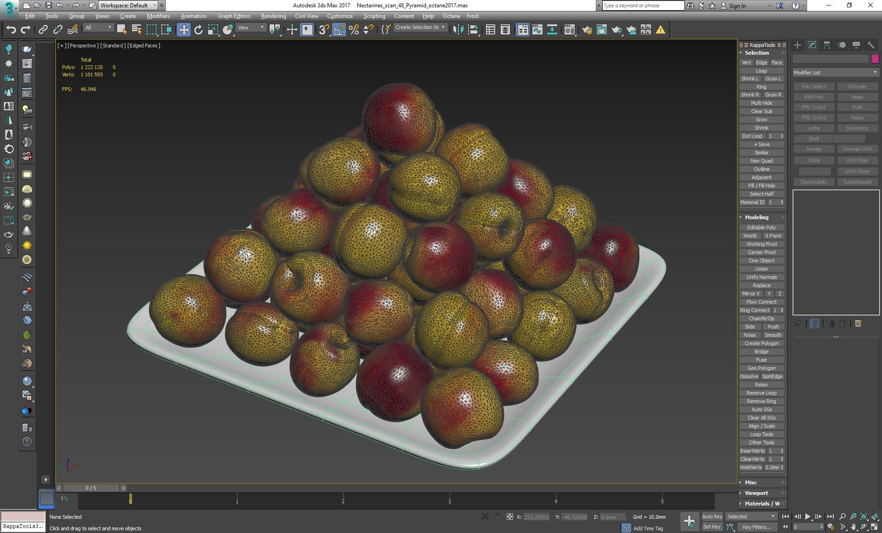Click the warning triangle icon in toolbar
Viewport: 882px width, 533px height.
[x=661, y=30]
